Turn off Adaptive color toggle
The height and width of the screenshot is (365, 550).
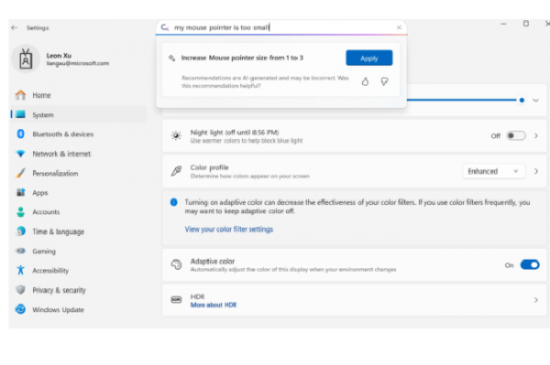530,265
